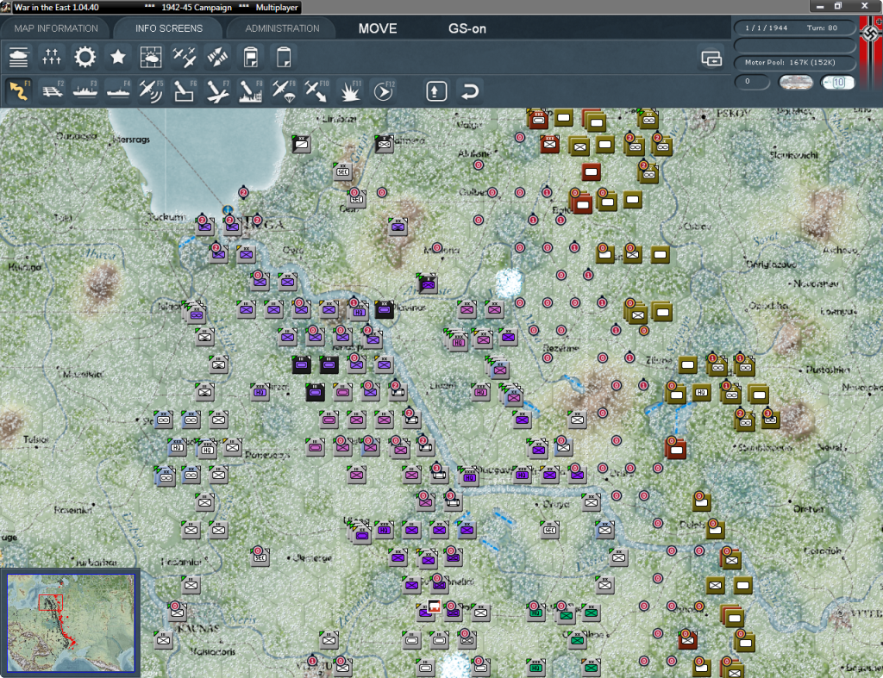Click the Motor Pool 167K readout
Image resolution: width=883 pixels, height=678 pixels.
[x=794, y=62]
